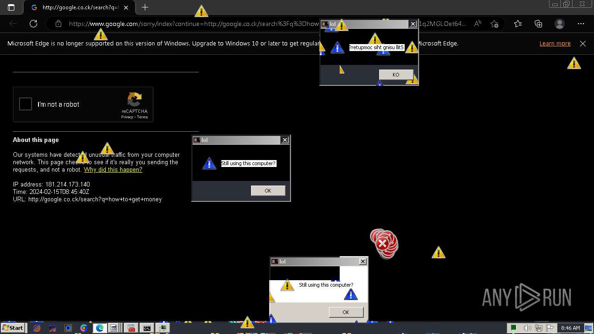Click the address bar URL
Screen dimensions: 594x334
(x=267, y=24)
